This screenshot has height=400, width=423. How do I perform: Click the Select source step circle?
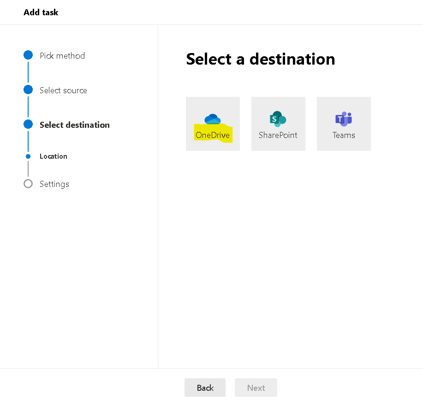(x=28, y=90)
